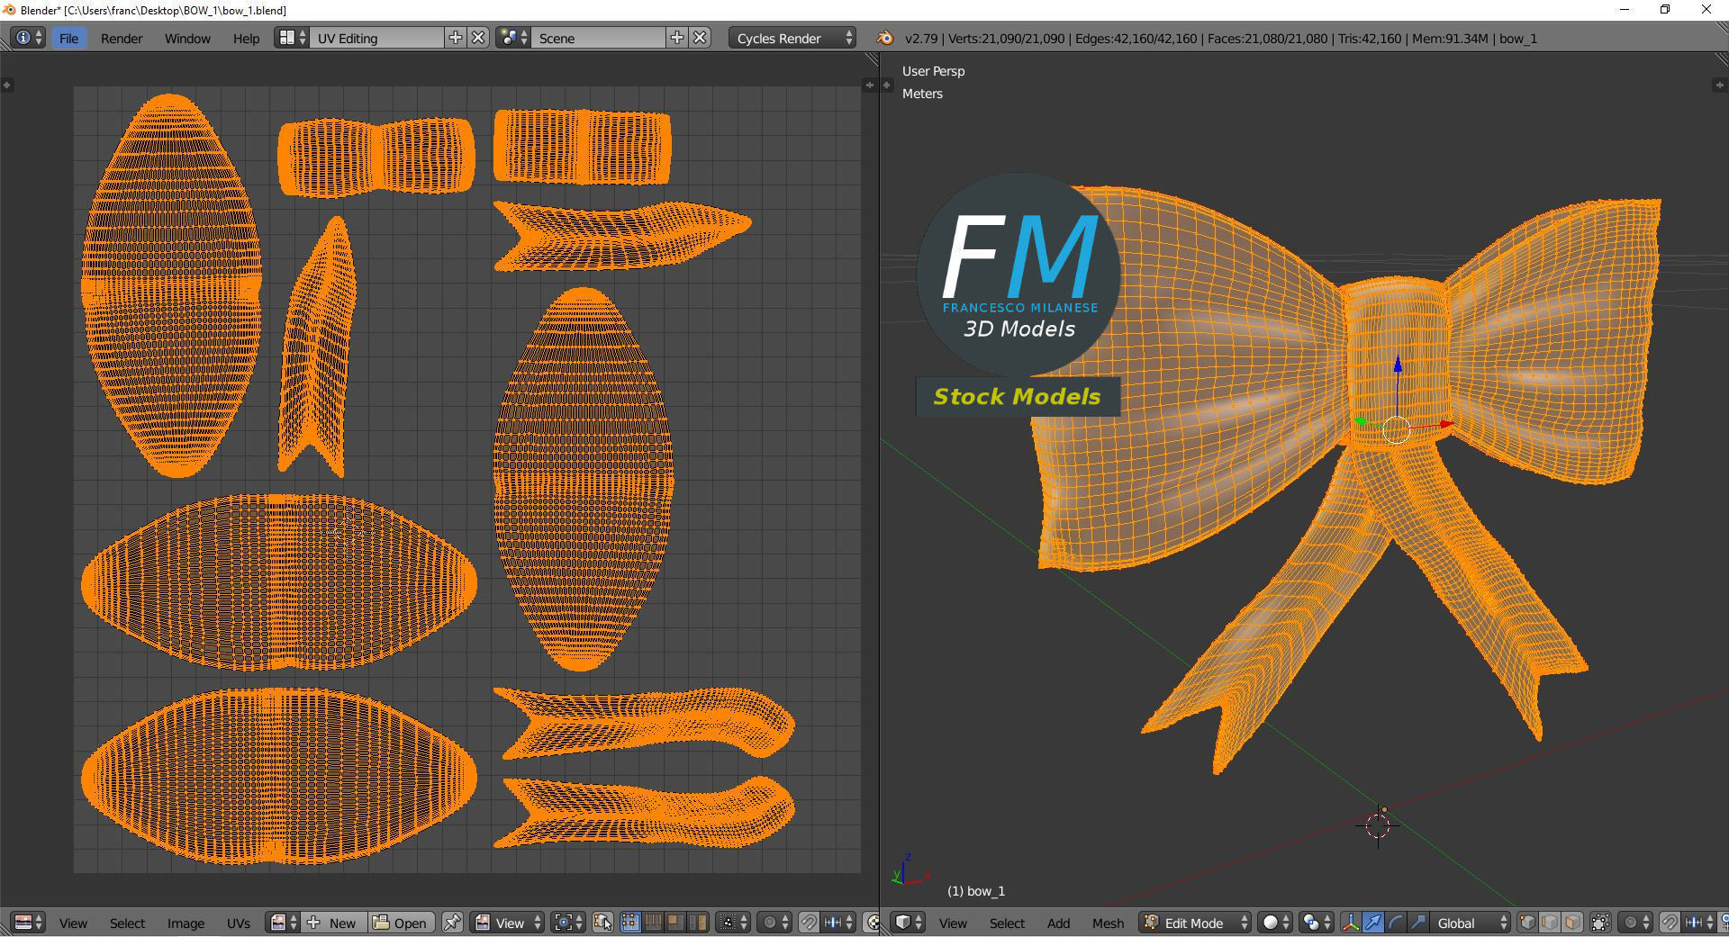Image resolution: width=1729 pixels, height=937 pixels.
Task: Toggle UV sync selection with mesh
Action: (602, 923)
